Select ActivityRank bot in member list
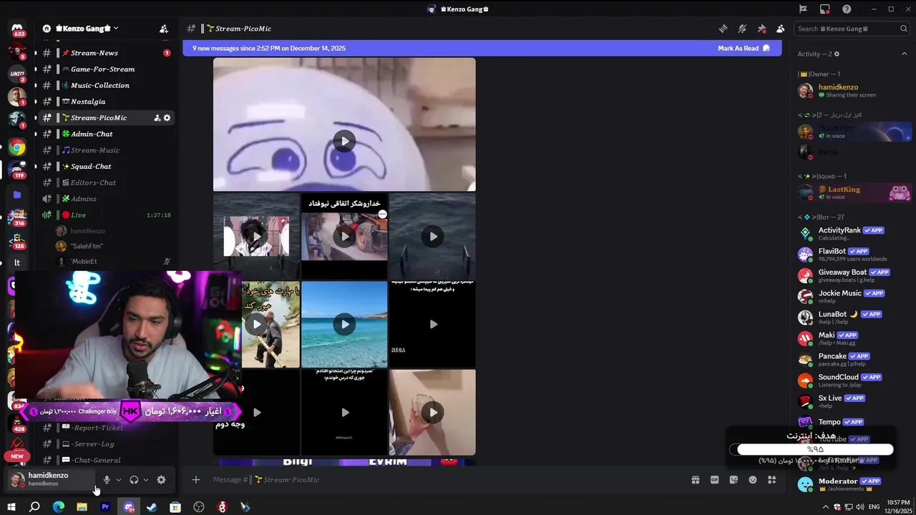916x515 pixels. click(853, 234)
